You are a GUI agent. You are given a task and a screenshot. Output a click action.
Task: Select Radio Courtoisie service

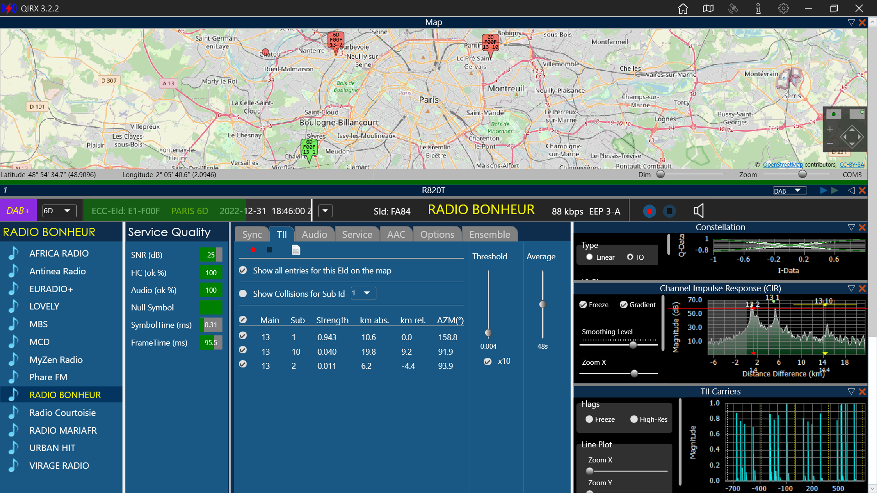tap(63, 413)
